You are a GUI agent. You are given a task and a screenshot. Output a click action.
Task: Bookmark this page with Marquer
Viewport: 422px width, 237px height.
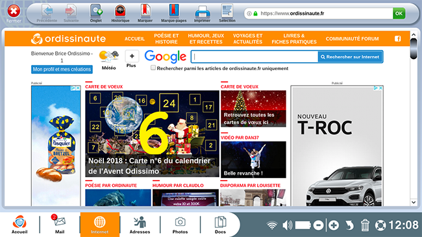click(x=145, y=13)
